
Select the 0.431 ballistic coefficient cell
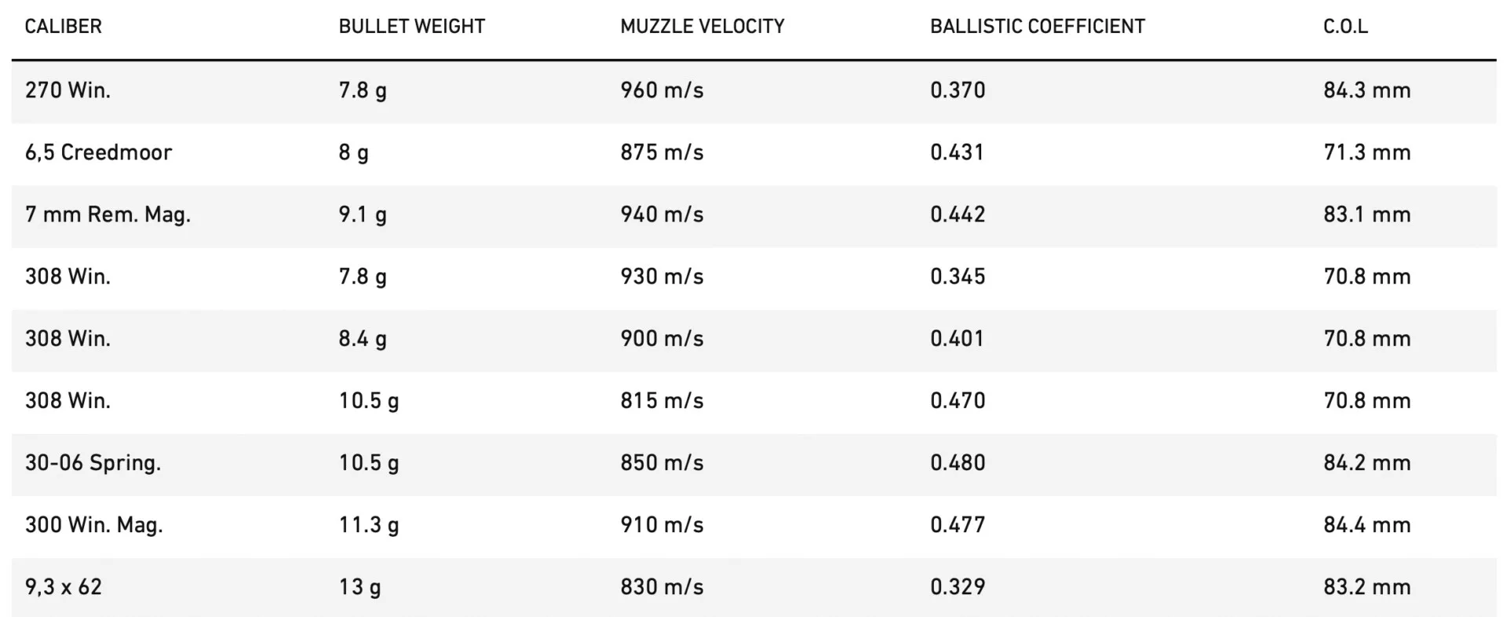coord(957,152)
